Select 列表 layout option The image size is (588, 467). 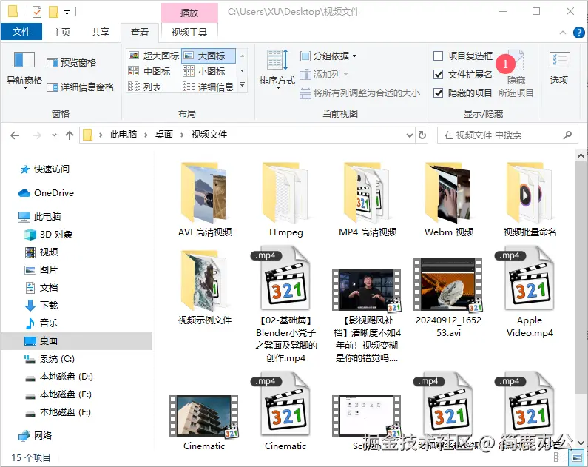(145, 87)
